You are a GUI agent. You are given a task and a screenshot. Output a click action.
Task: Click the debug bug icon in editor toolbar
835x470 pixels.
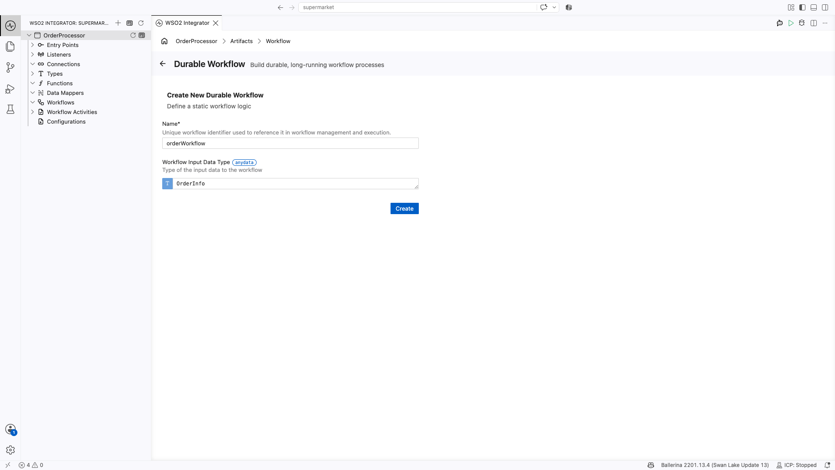pos(802,23)
